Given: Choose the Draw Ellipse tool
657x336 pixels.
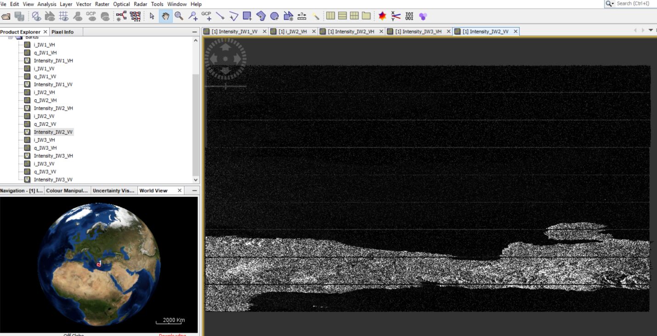Looking at the screenshot, I should tap(274, 17).
